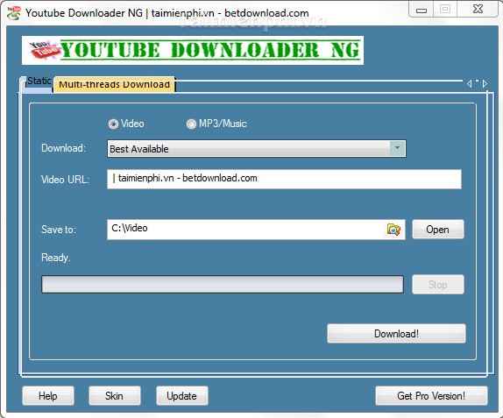Image resolution: width=503 pixels, height=418 pixels.
Task: Click the Ready. status text
Action: (x=56, y=258)
